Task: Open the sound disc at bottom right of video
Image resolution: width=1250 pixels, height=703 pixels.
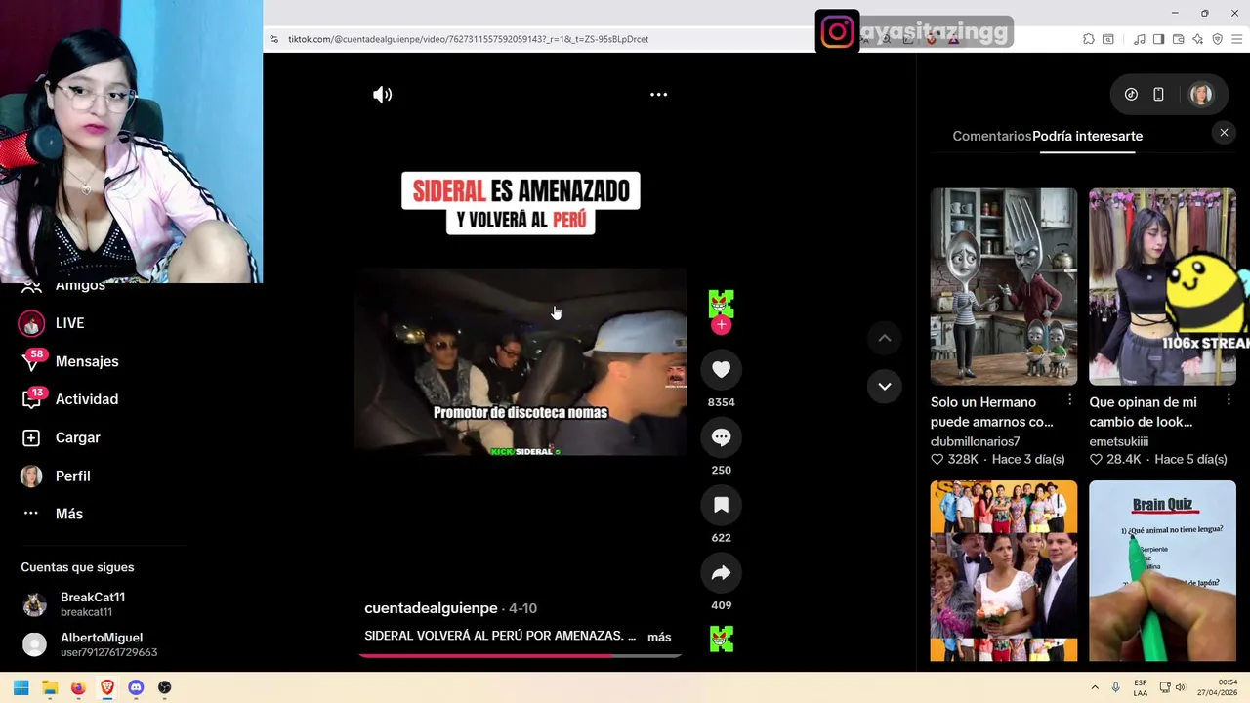Action: click(x=721, y=639)
